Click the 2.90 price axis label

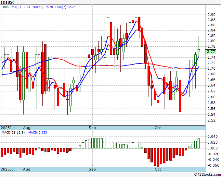point(212,15)
